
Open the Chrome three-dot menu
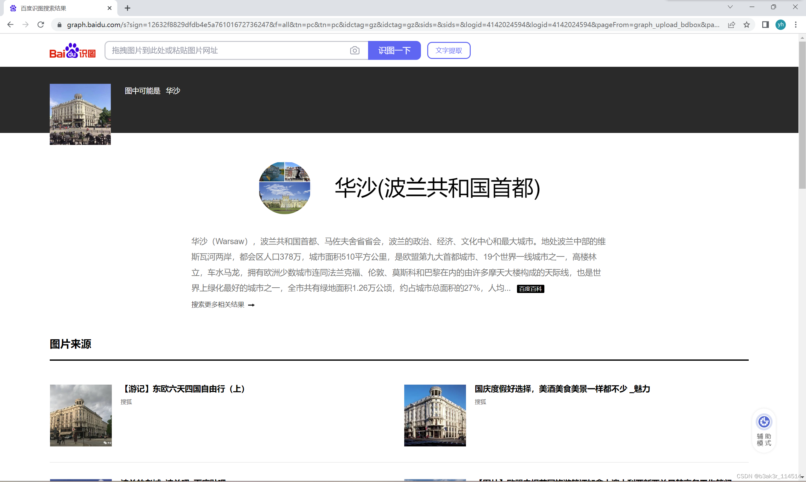[x=795, y=25]
